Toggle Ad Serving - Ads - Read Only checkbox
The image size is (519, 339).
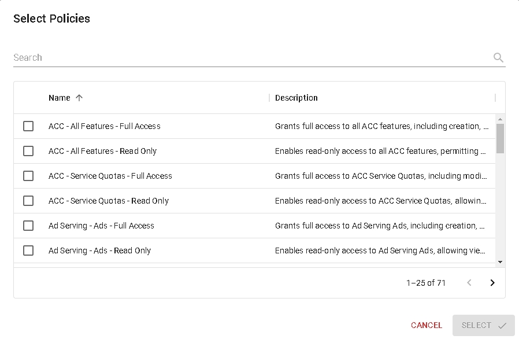[28, 250]
